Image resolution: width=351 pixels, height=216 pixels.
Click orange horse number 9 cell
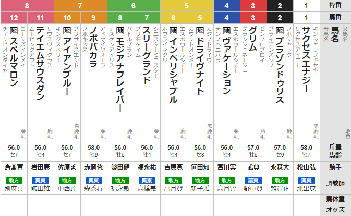(x=93, y=18)
